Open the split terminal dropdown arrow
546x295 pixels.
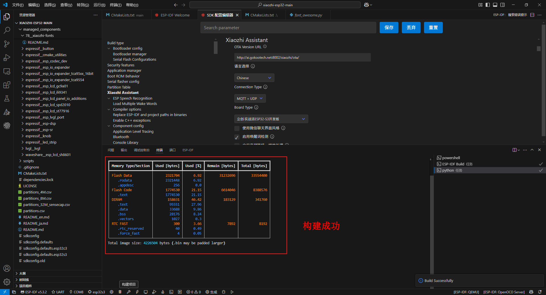[x=519, y=150]
